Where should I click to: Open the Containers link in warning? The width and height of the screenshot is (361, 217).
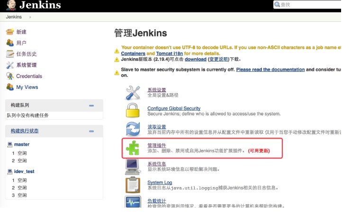coord(133,53)
